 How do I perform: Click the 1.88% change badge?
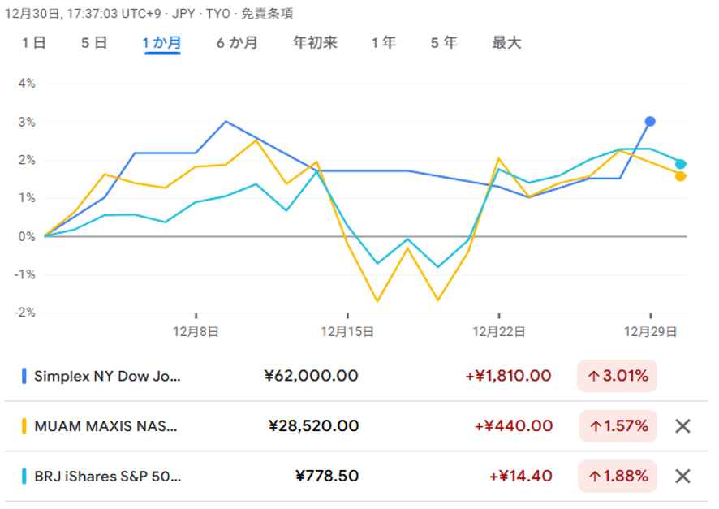pyautogui.click(x=618, y=477)
